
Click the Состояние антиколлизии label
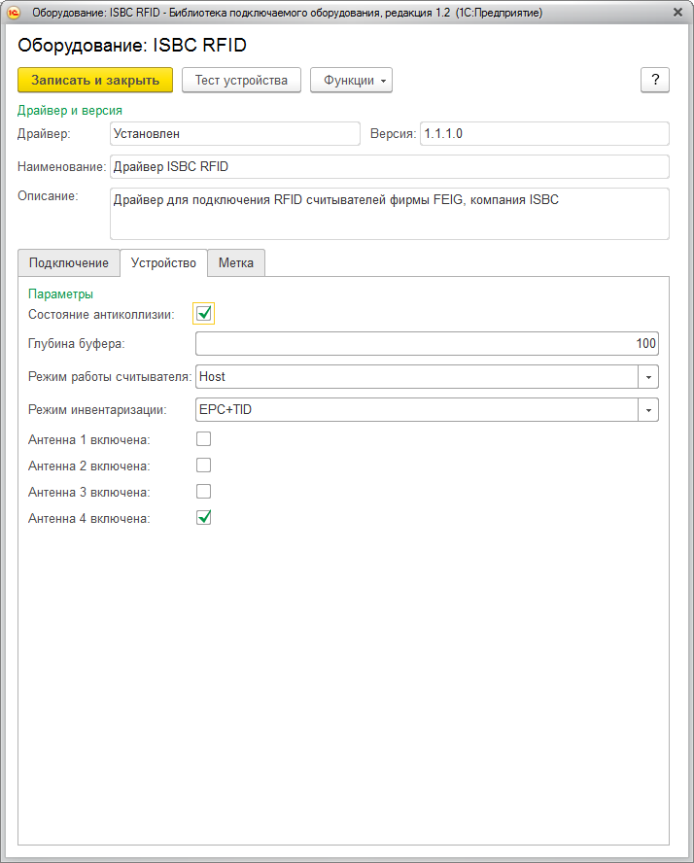click(x=101, y=314)
